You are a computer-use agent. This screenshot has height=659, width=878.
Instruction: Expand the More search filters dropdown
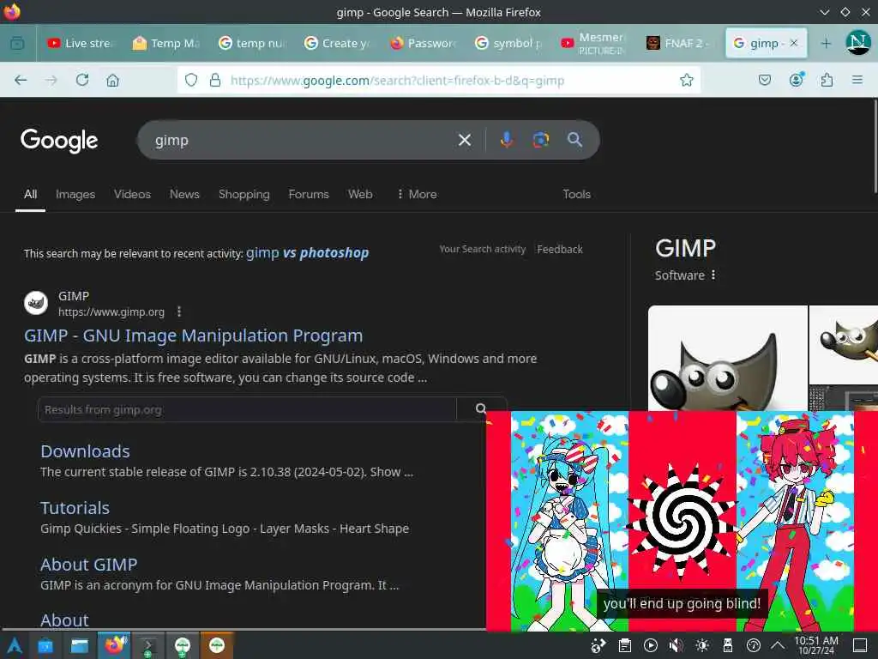coord(417,194)
